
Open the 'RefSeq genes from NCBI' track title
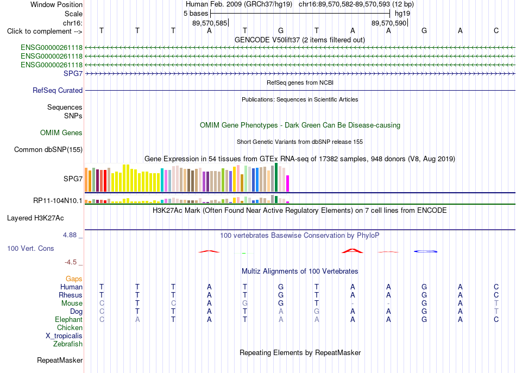click(x=300, y=83)
